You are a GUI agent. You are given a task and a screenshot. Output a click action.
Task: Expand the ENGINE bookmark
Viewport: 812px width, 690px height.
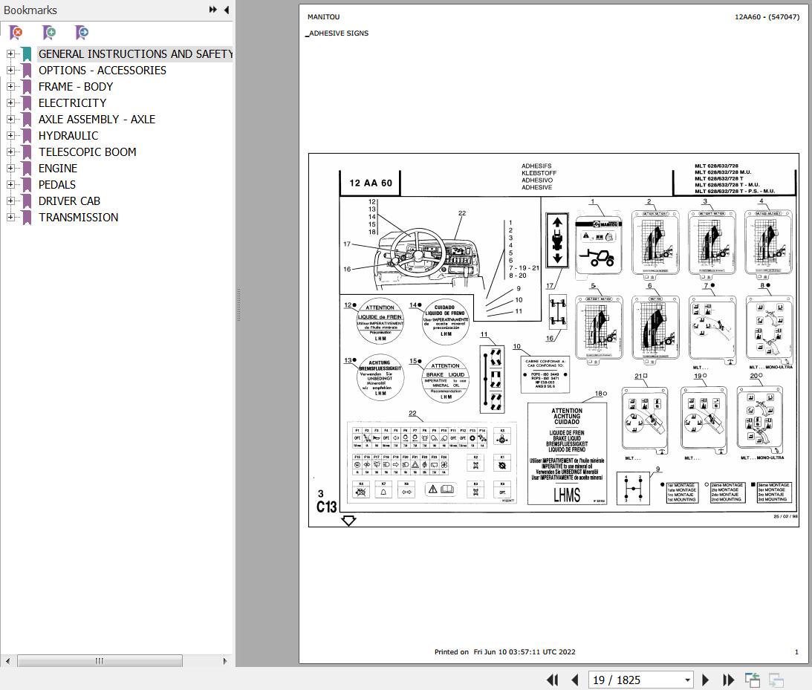(10, 169)
